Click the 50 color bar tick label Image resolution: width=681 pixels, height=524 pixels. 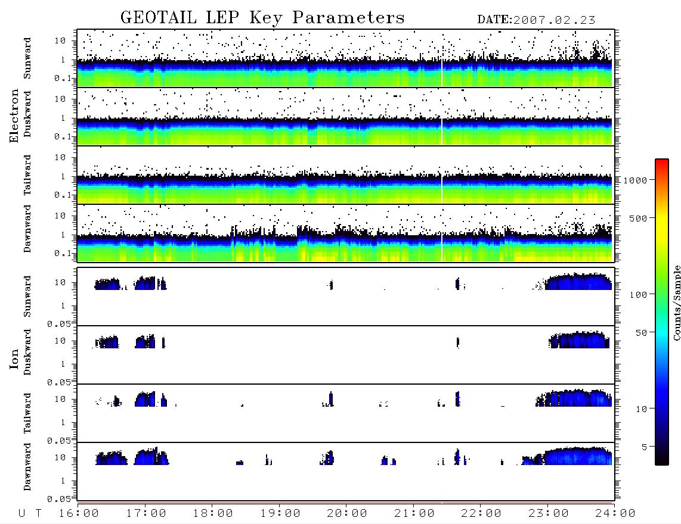click(x=642, y=333)
